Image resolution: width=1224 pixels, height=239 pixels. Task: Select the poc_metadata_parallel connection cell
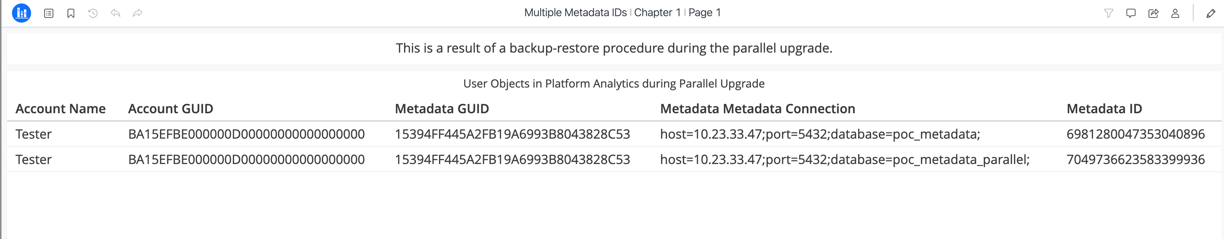click(845, 160)
